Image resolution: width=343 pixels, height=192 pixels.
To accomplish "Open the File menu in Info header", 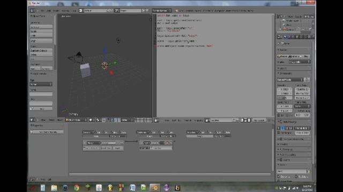I will [43, 11].
